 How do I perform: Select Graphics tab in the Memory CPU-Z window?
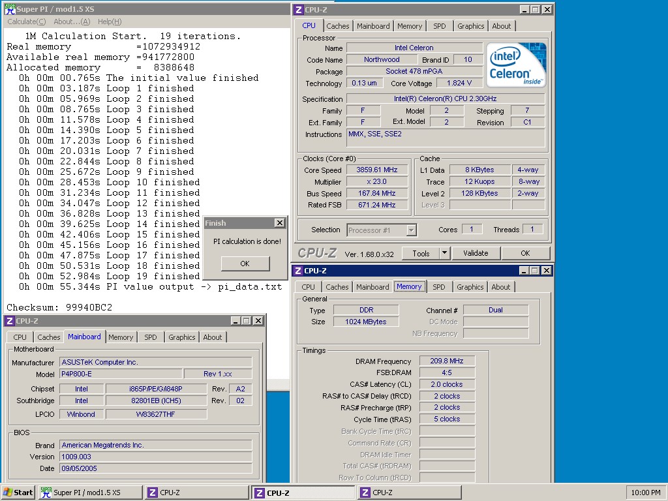tap(470, 287)
